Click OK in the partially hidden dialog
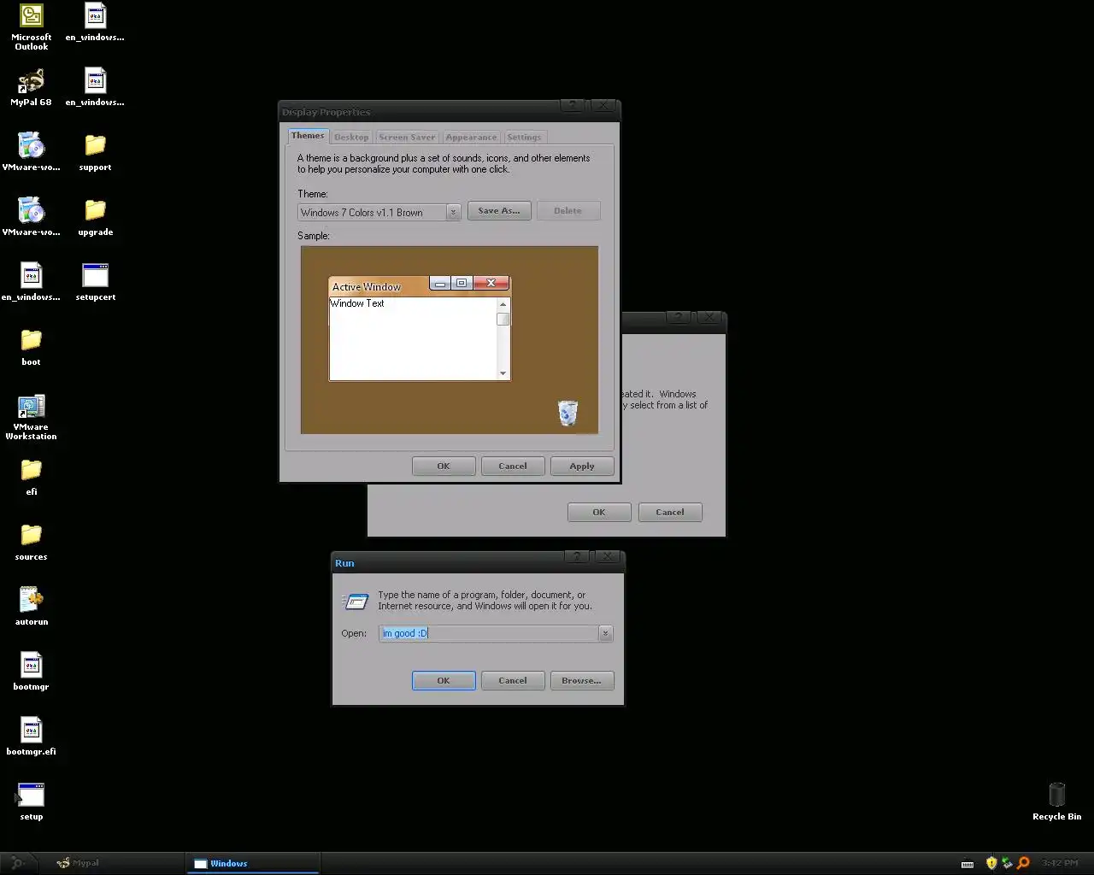The image size is (1094, 875). tap(599, 512)
